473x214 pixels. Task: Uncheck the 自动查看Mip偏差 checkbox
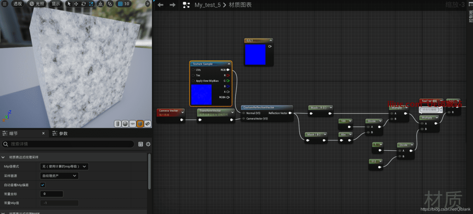click(x=43, y=185)
